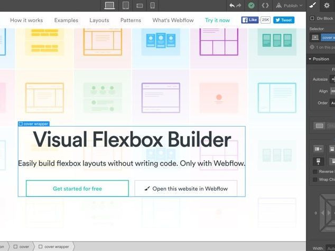Image resolution: width=335 pixels, height=251 pixels.
Task: Select cover in the breadcrumb bar
Action: [21, 247]
